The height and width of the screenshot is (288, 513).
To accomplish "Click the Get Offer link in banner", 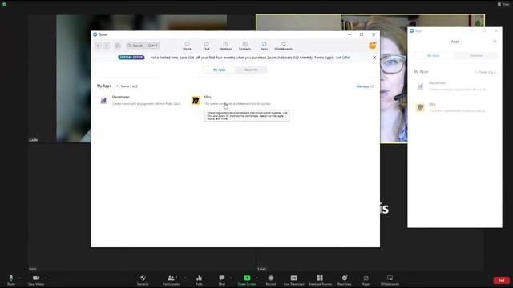I will [x=343, y=58].
